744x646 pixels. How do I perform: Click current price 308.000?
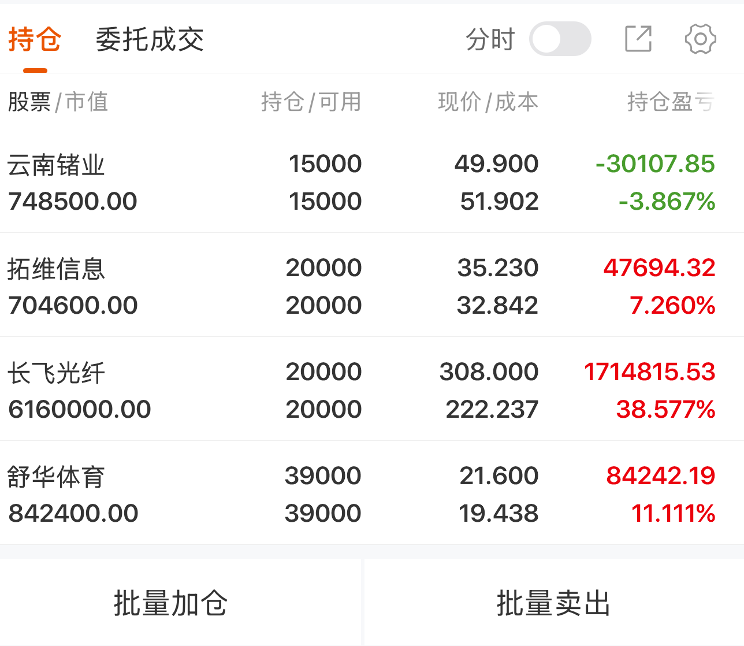pos(489,372)
